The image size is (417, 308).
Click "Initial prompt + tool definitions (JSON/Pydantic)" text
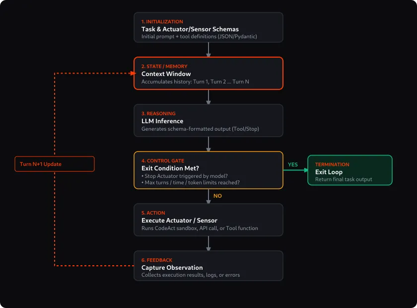click(199, 36)
